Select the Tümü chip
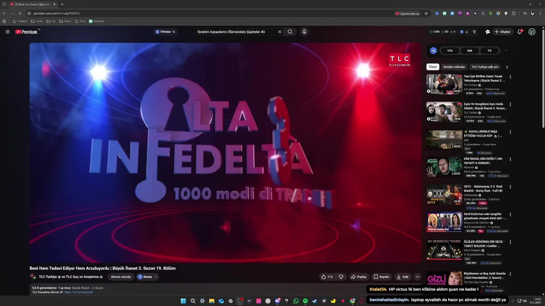 [433, 67]
